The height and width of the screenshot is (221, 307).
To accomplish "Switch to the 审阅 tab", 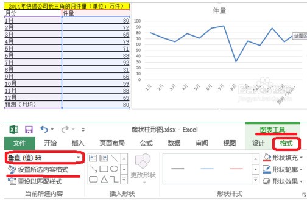I will pyautogui.click(x=202, y=143).
